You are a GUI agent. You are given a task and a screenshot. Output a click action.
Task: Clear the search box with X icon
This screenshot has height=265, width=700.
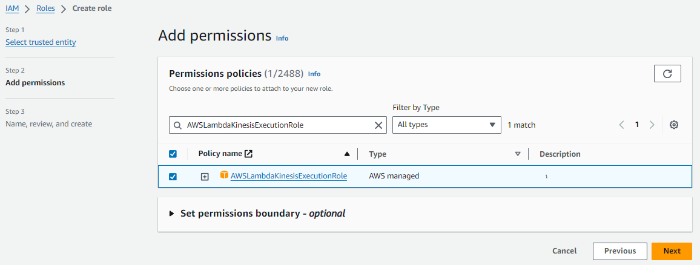(x=378, y=125)
